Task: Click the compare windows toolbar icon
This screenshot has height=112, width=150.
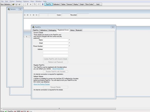Action: point(35,4)
